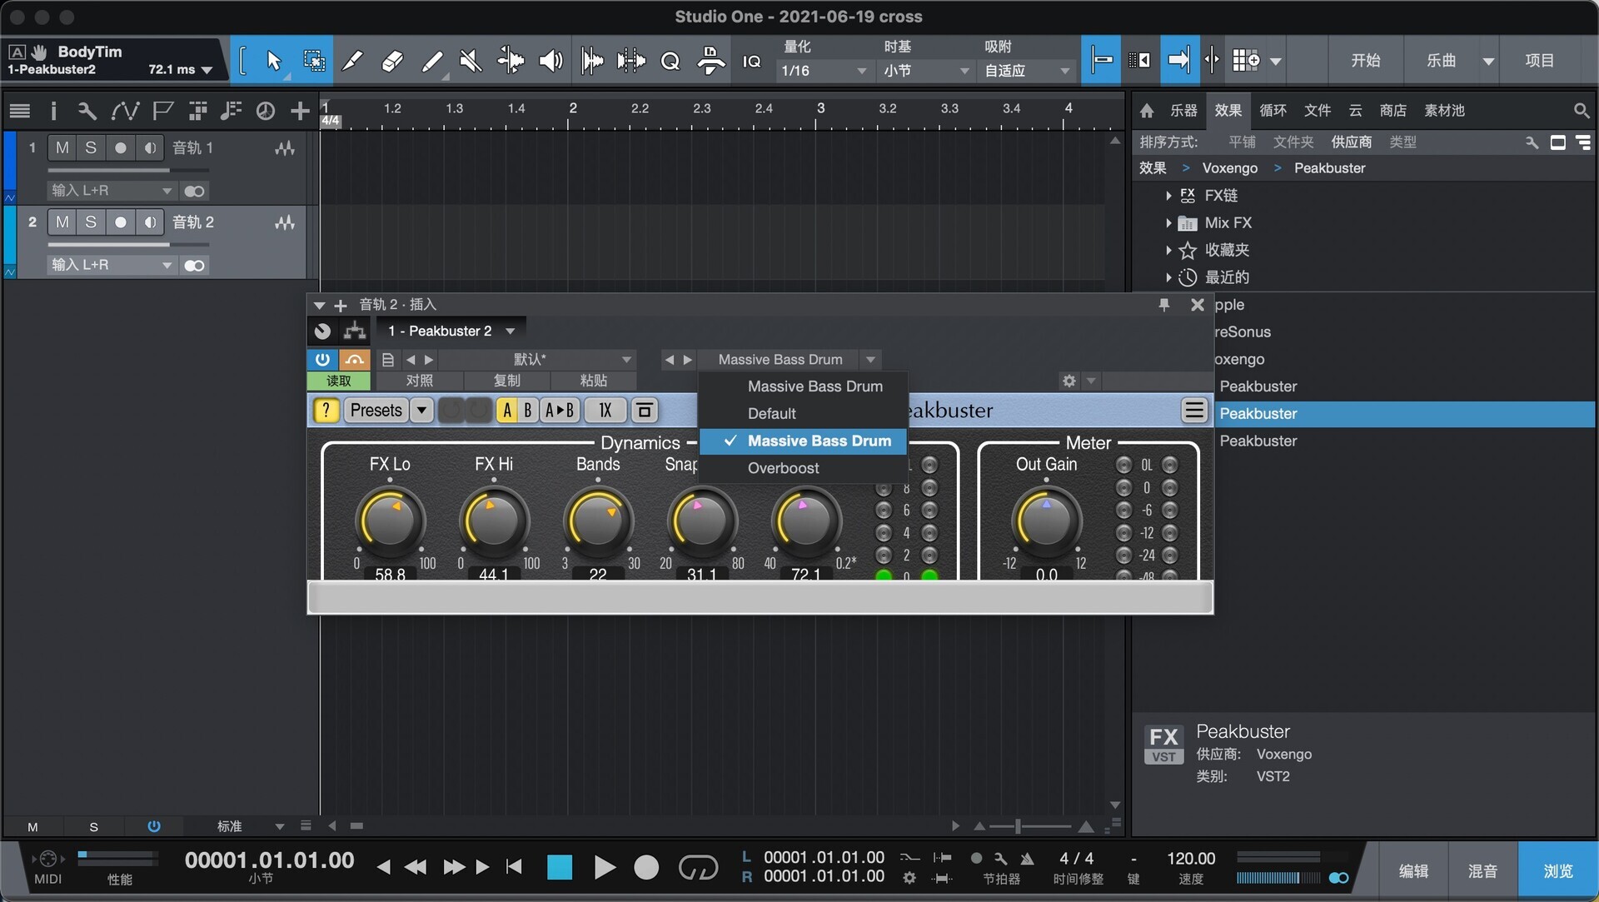Choose Overboost from preset menu

coord(783,468)
